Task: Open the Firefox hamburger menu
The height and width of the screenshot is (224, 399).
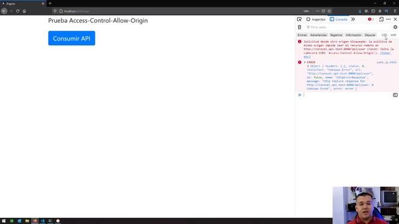Action: (x=395, y=11)
